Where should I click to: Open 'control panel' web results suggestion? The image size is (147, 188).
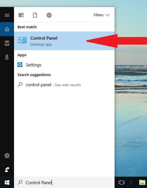click(64, 85)
